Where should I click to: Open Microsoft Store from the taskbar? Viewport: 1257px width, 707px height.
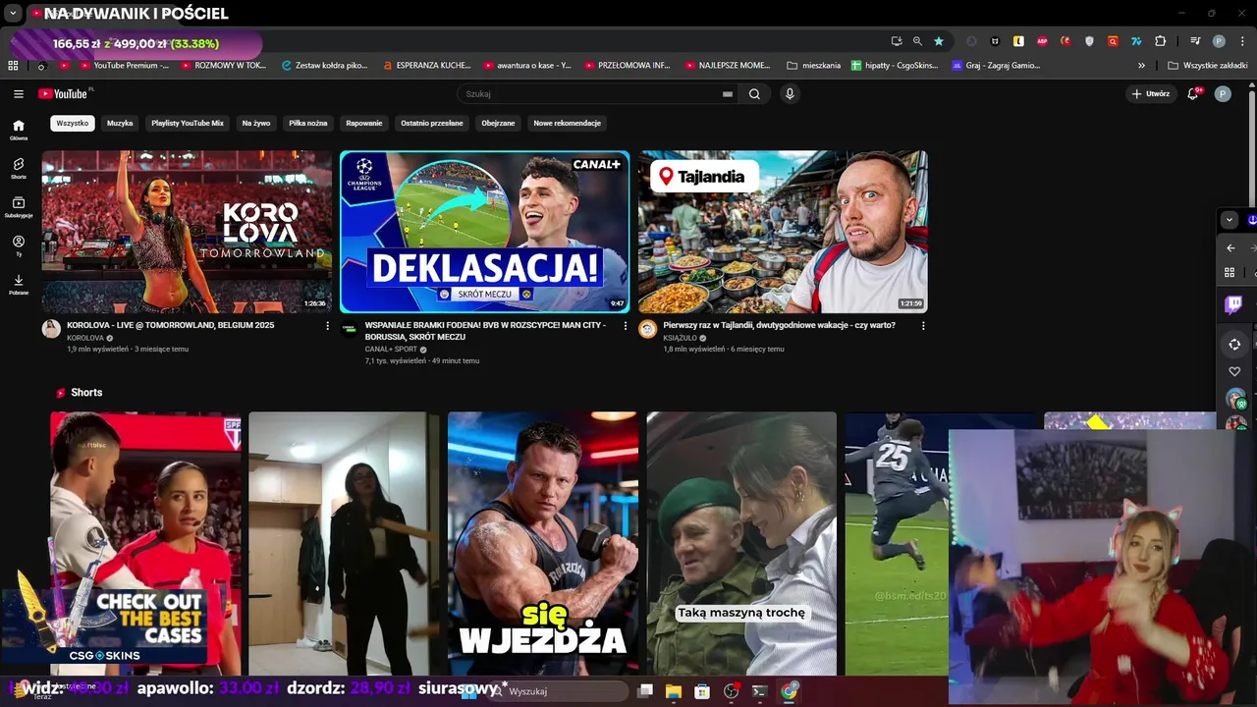click(x=702, y=691)
